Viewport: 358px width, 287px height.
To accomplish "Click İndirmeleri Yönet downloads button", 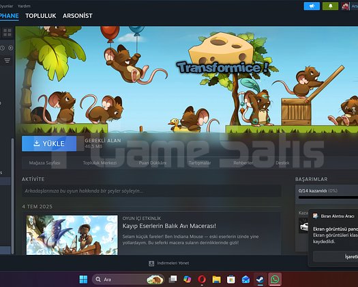I will coord(169,263).
